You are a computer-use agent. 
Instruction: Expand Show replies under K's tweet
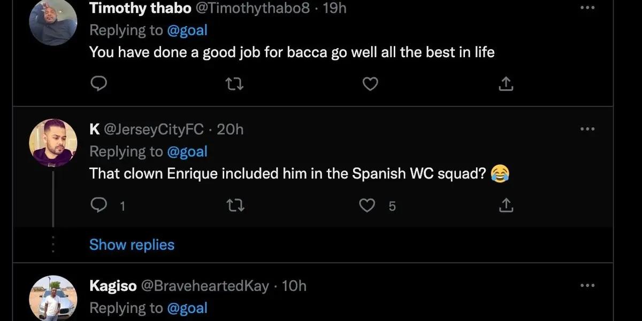pyautogui.click(x=132, y=244)
